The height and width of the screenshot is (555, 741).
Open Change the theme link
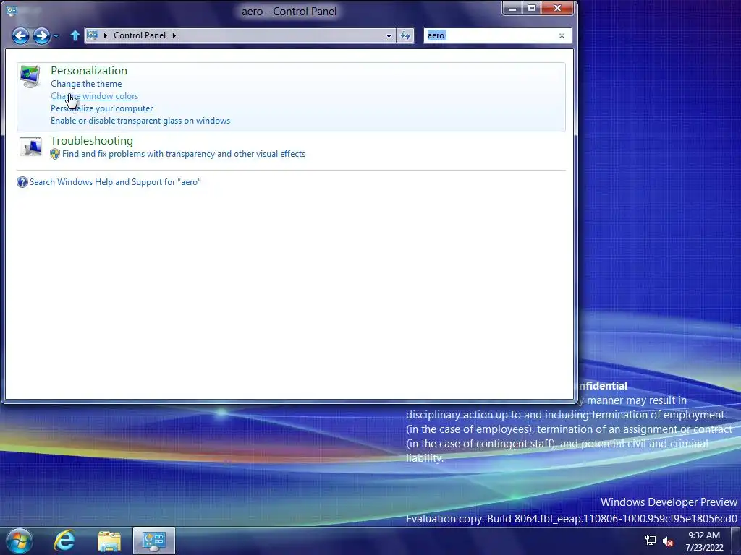click(86, 84)
